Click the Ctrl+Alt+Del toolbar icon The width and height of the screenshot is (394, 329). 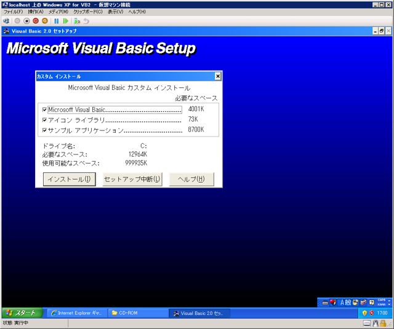tap(6, 21)
